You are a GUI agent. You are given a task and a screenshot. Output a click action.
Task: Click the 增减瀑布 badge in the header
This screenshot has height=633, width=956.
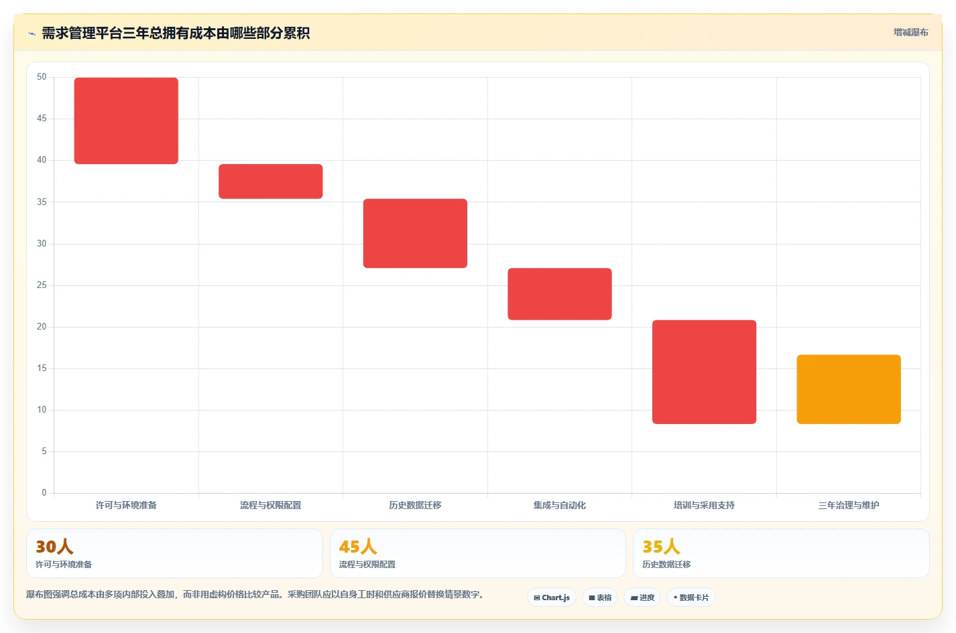[x=910, y=32]
